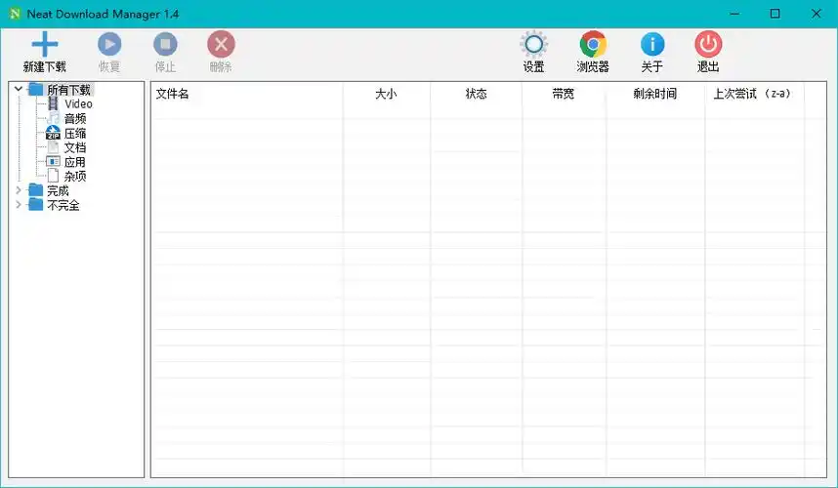Select the Misc (杂项) blank file icon
This screenshot has height=488, width=838.
pos(53,176)
